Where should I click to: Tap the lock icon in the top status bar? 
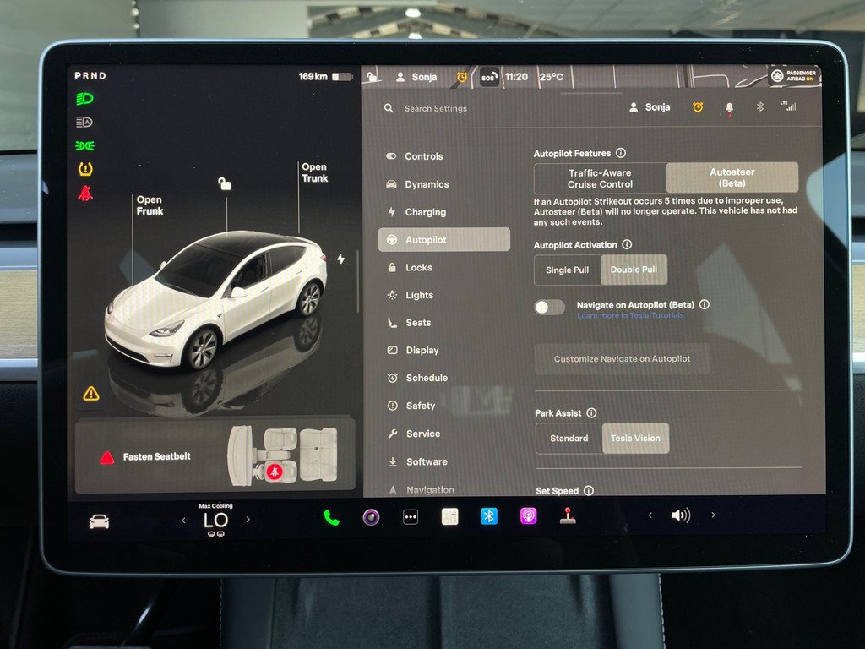click(x=373, y=76)
